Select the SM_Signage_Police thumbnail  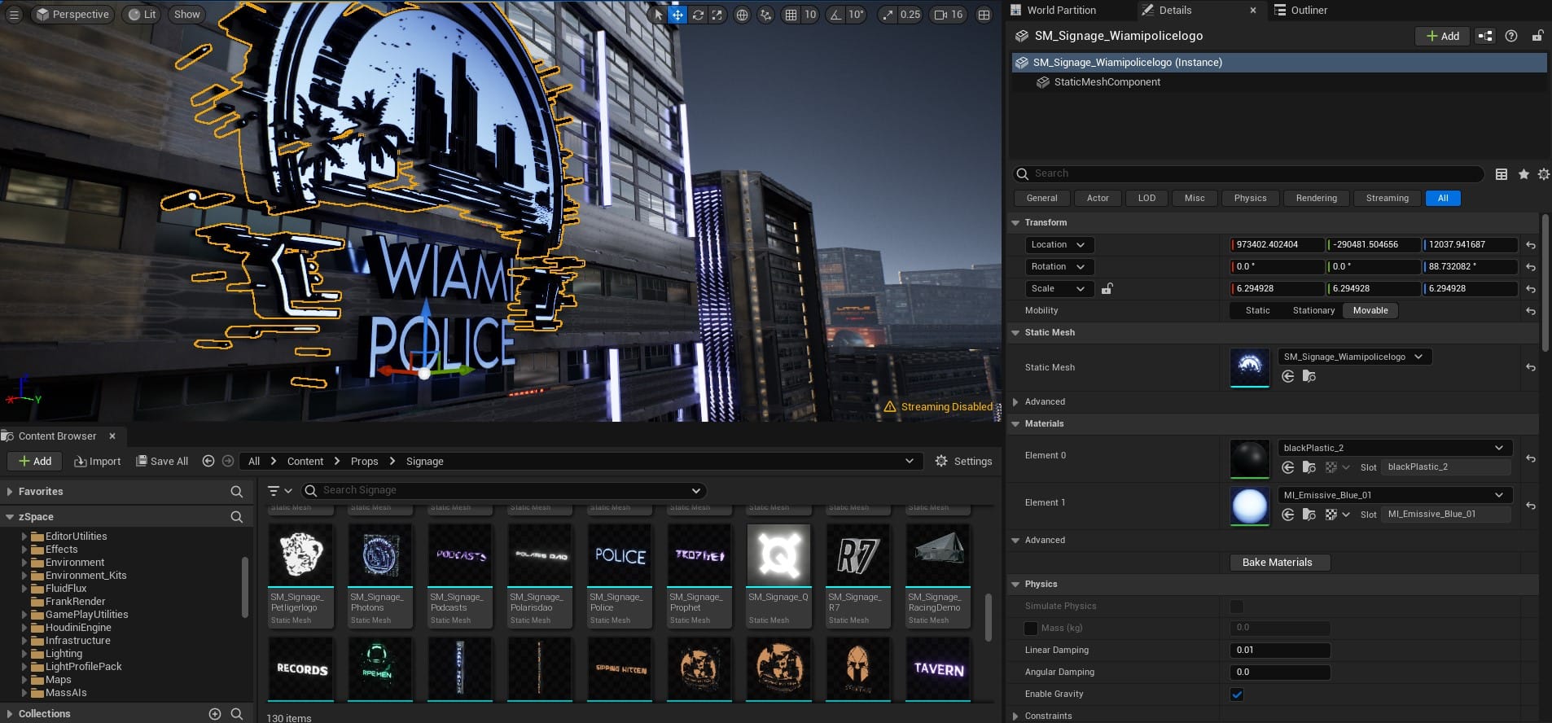(x=620, y=556)
